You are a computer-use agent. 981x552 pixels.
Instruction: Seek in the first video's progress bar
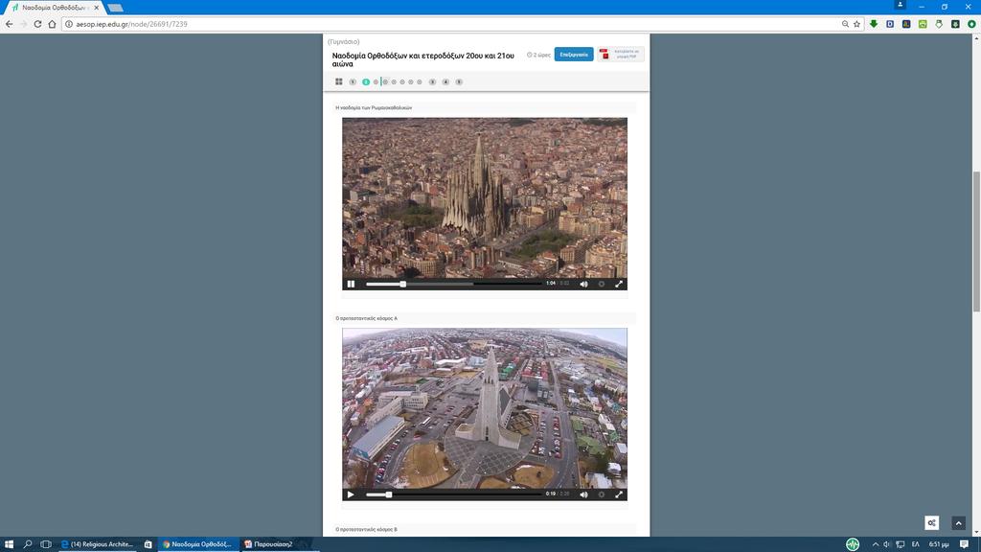[x=453, y=284]
